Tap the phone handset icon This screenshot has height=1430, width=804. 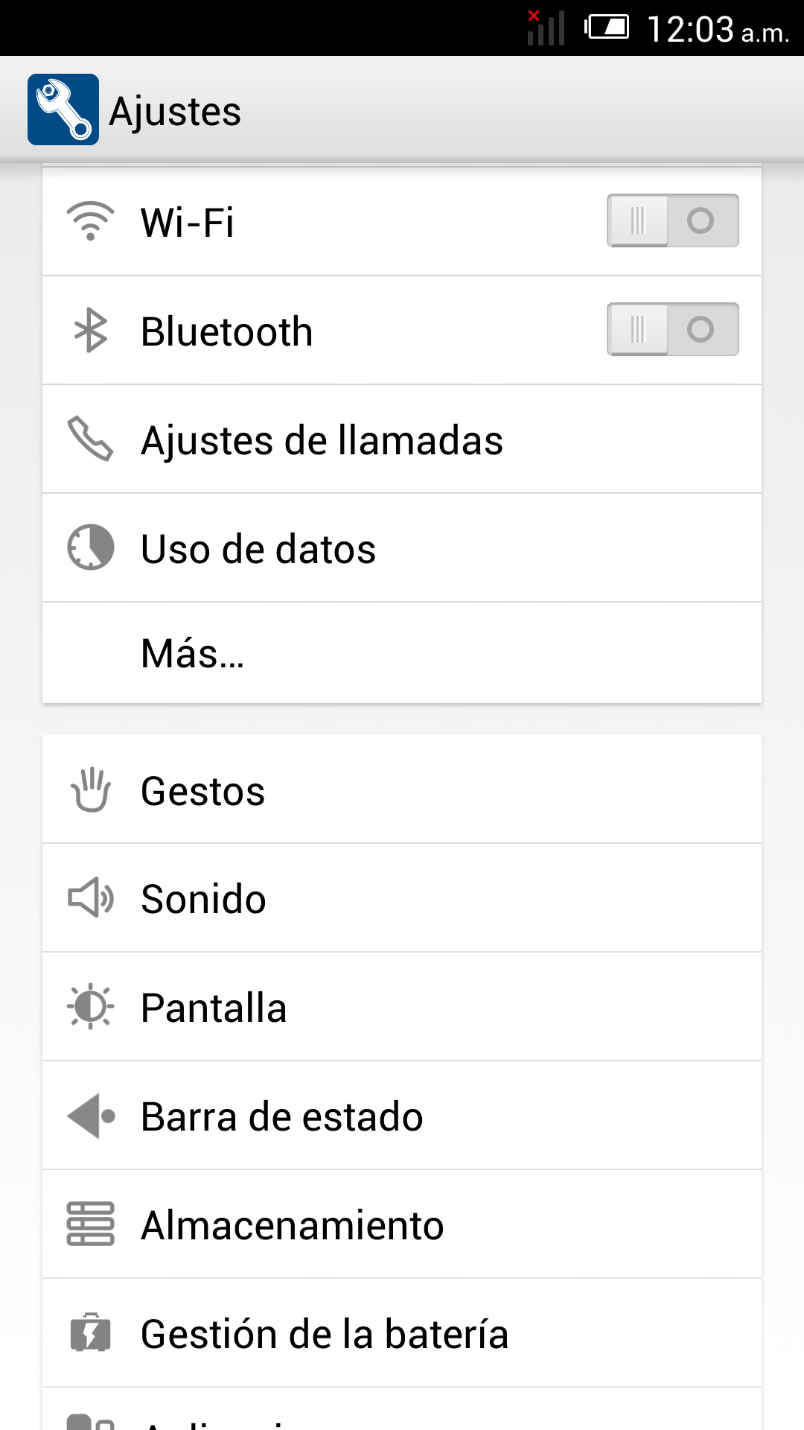click(90, 439)
